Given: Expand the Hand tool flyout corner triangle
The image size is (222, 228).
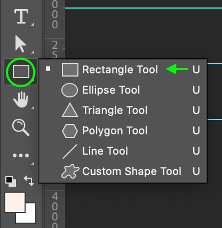Looking at the screenshot, I should tap(33, 108).
